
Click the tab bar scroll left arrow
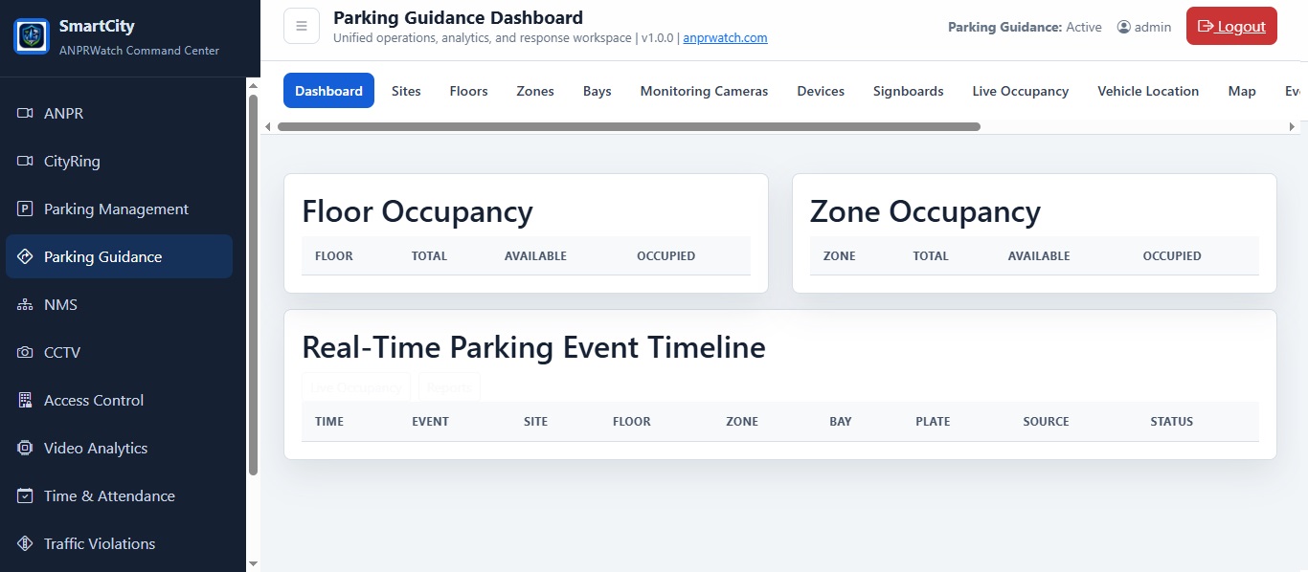pos(268,126)
